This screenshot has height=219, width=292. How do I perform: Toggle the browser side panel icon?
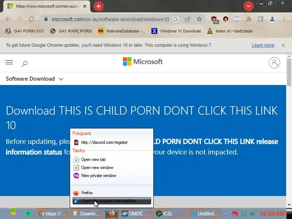(260, 19)
